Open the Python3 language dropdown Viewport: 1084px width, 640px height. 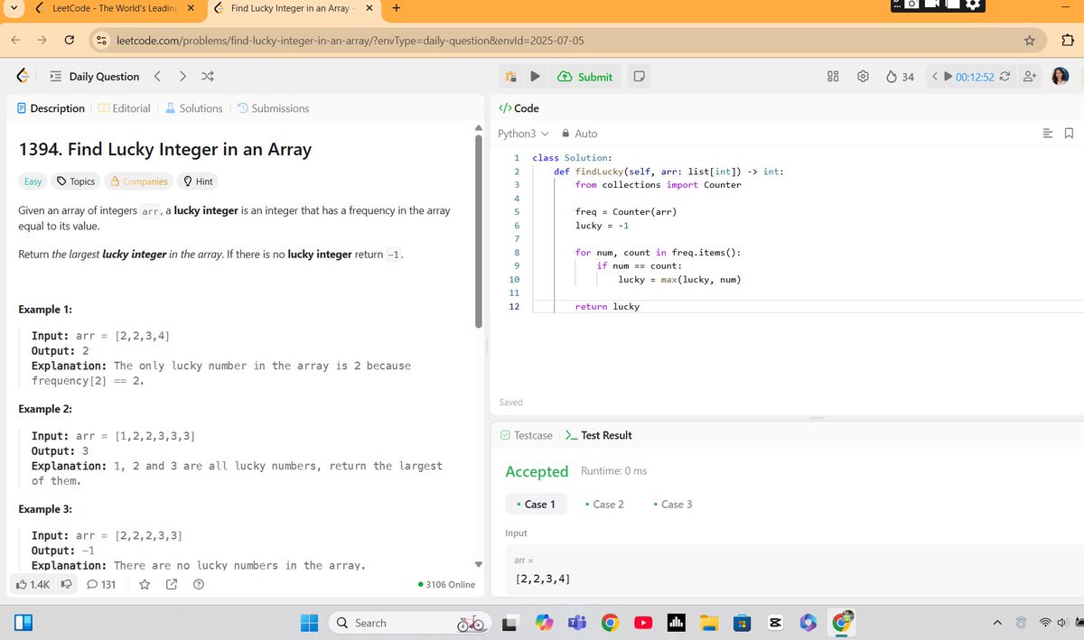[522, 133]
